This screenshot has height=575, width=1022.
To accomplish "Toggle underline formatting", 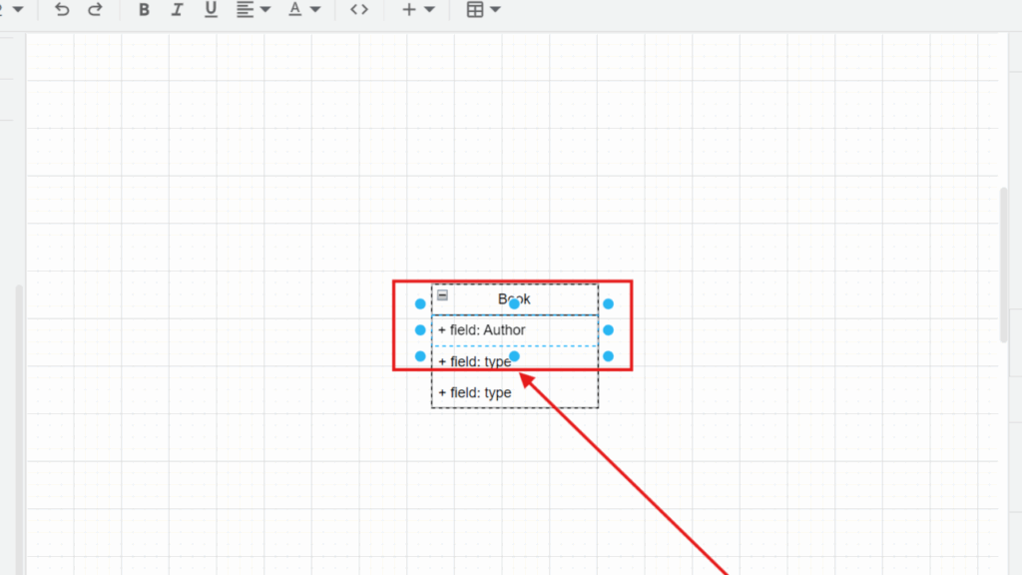I will pyautogui.click(x=211, y=9).
